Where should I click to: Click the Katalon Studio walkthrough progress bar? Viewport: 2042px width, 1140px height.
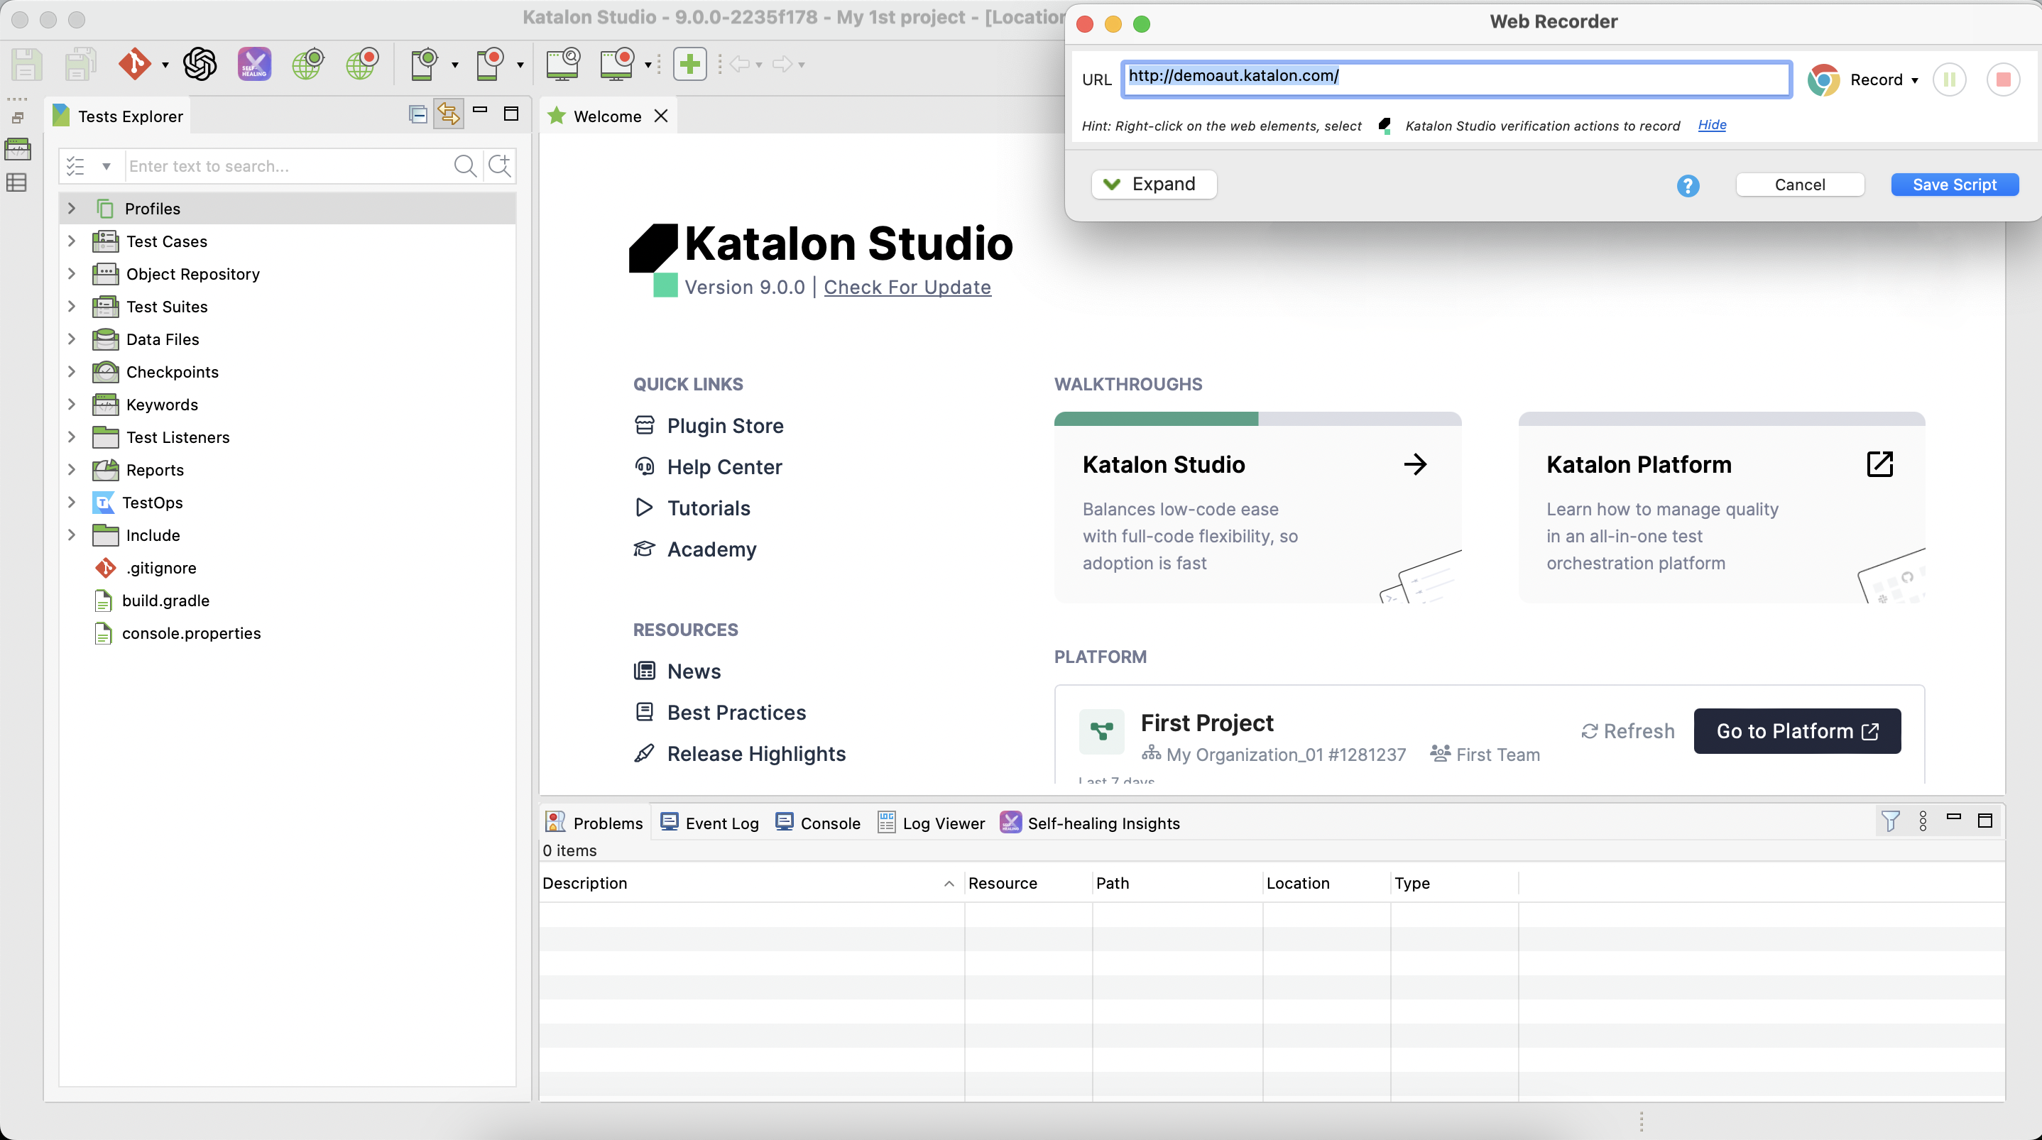[1257, 419]
